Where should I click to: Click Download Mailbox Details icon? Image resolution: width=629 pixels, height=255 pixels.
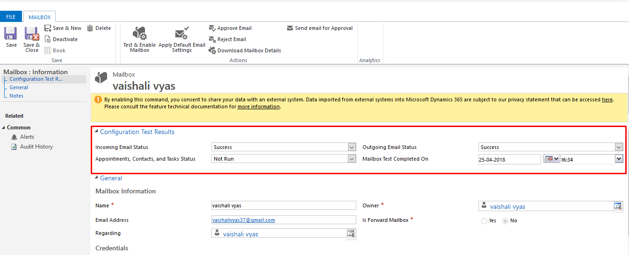212,50
